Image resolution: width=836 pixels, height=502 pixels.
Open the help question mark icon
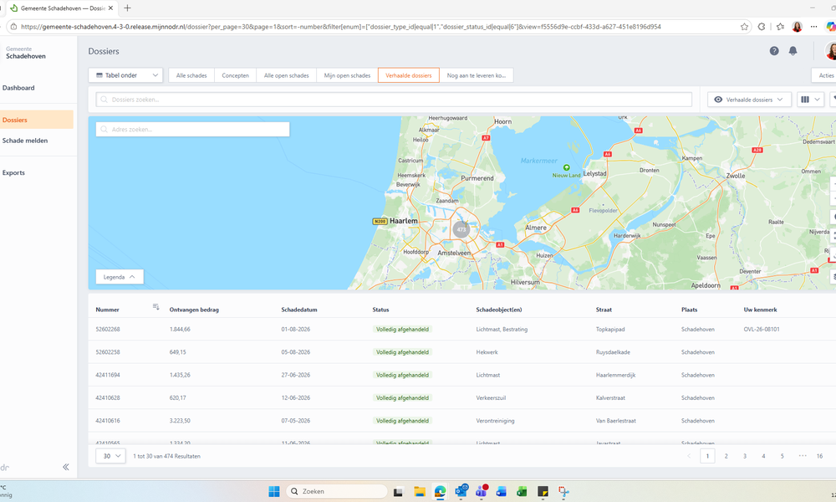coord(774,51)
